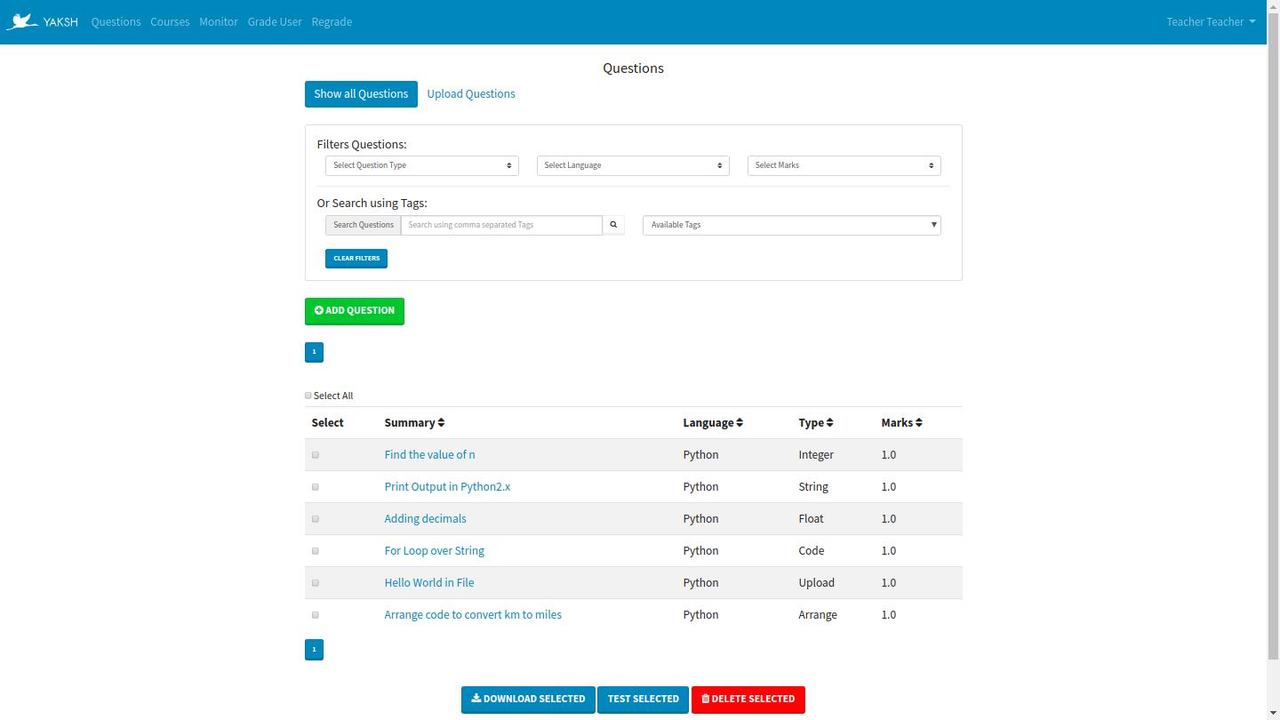1280x720 pixels.
Task: Open Questions in navbar
Action: (116, 21)
